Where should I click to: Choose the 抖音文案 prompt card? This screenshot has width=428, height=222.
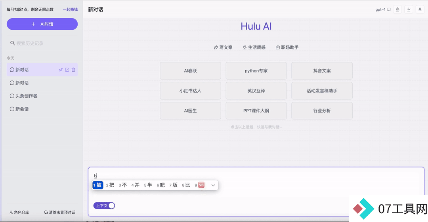[x=322, y=70]
